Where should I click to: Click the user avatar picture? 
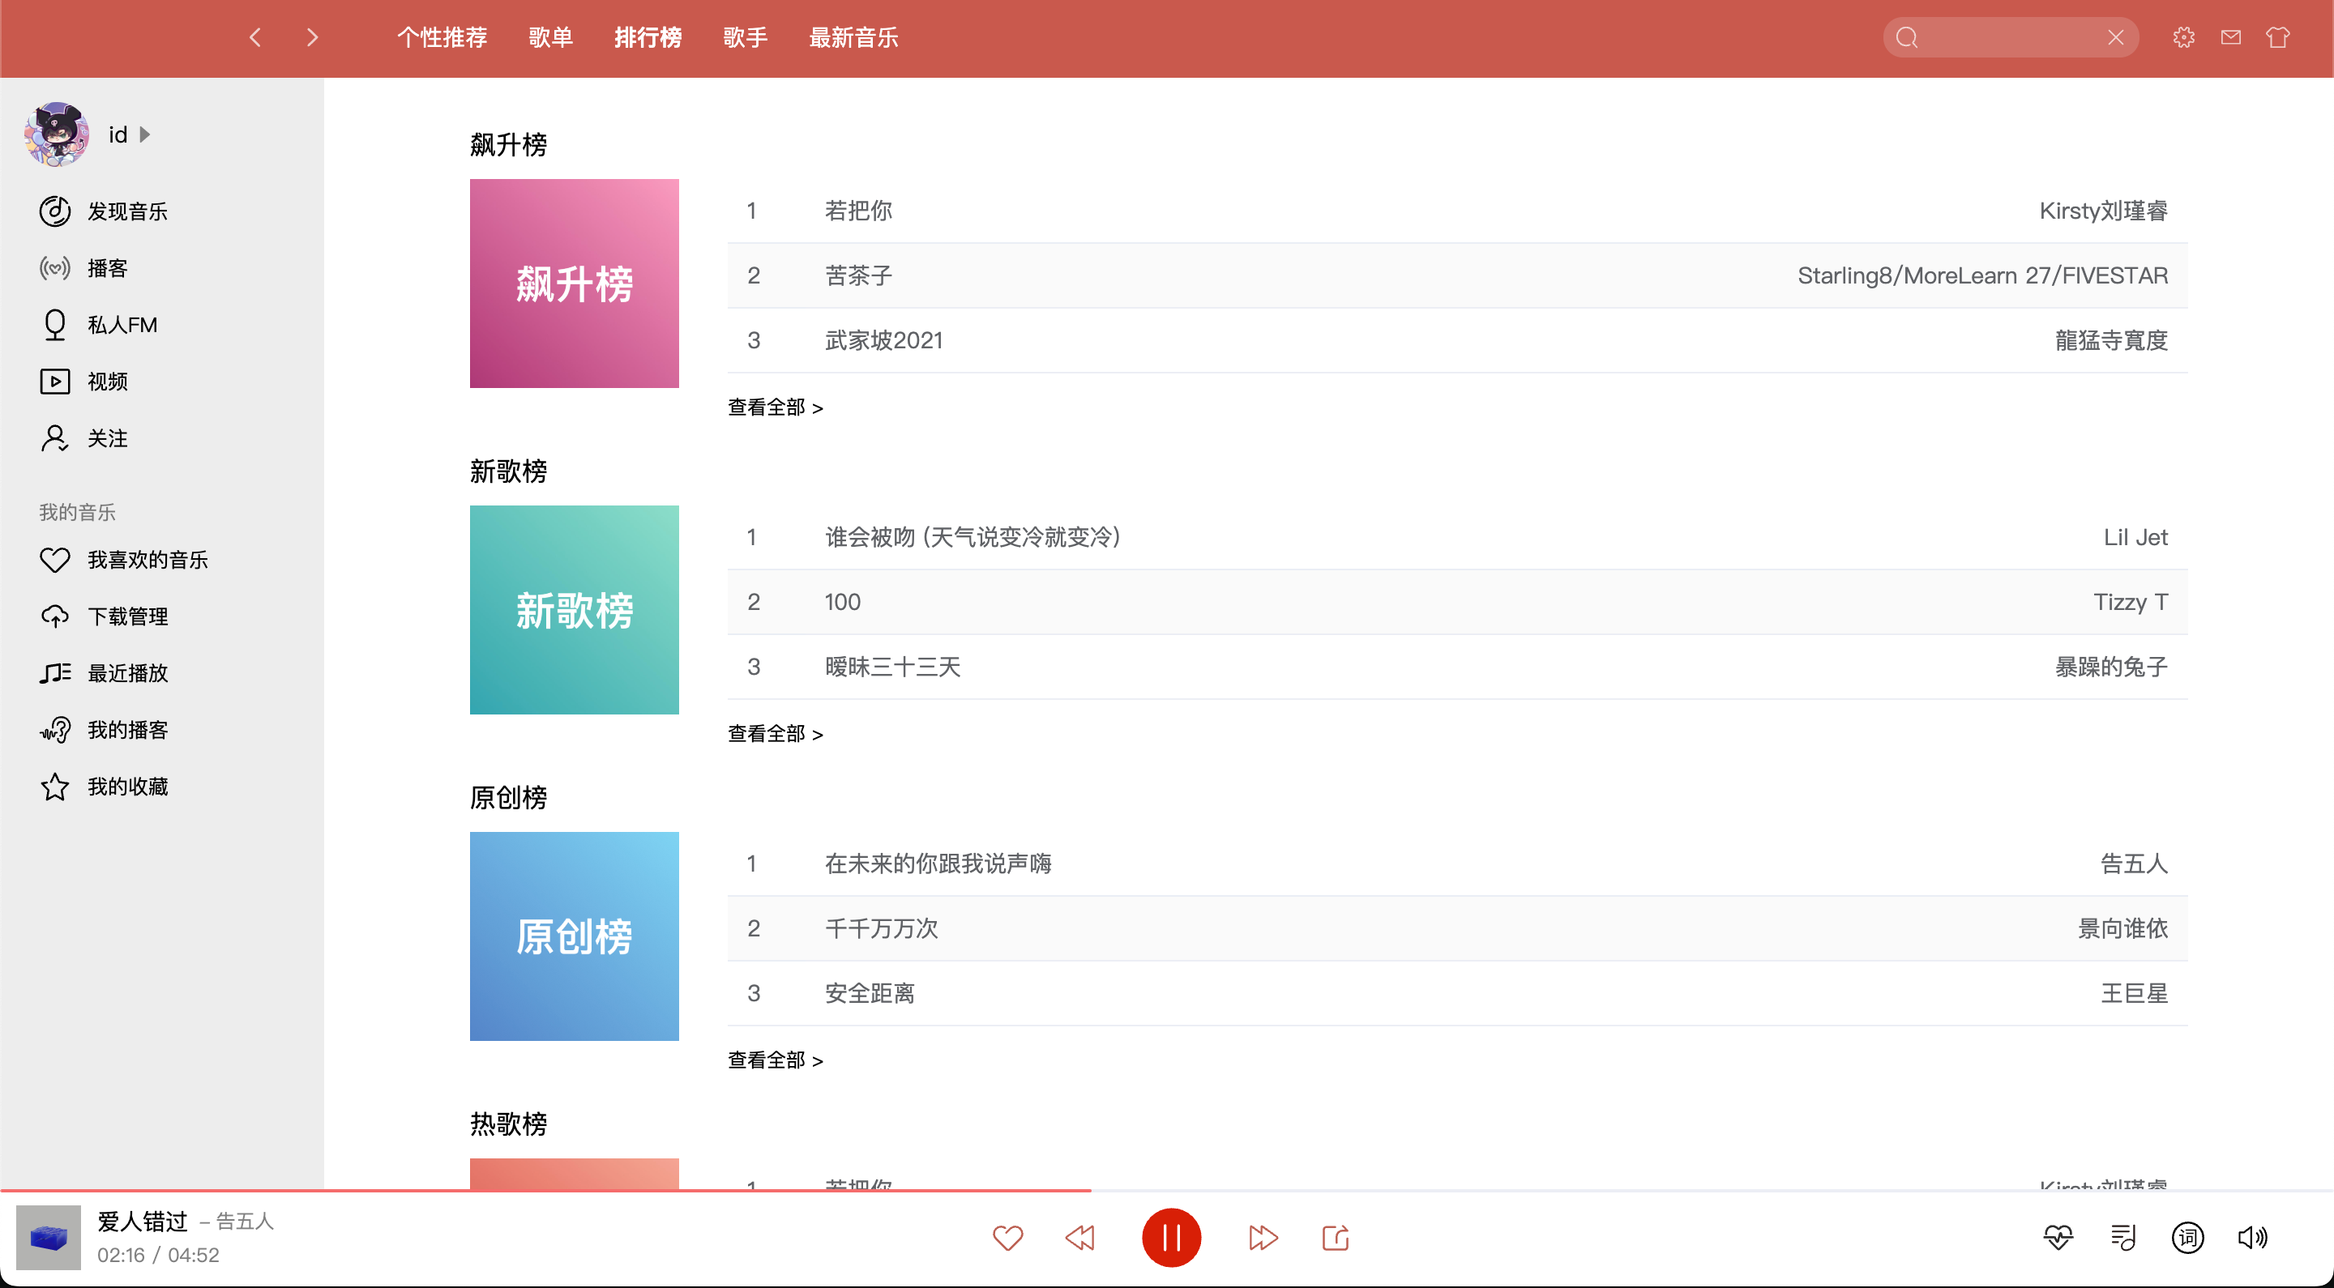point(56,134)
